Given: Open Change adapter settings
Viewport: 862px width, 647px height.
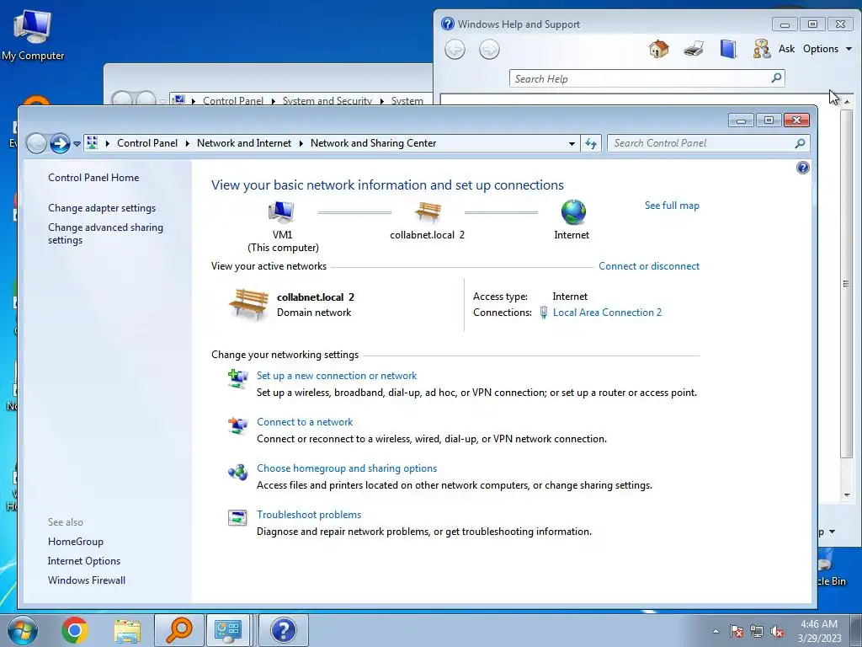Looking at the screenshot, I should (102, 208).
